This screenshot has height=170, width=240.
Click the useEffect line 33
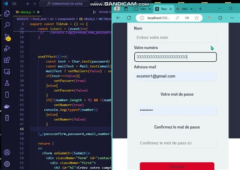click(x=53, y=57)
